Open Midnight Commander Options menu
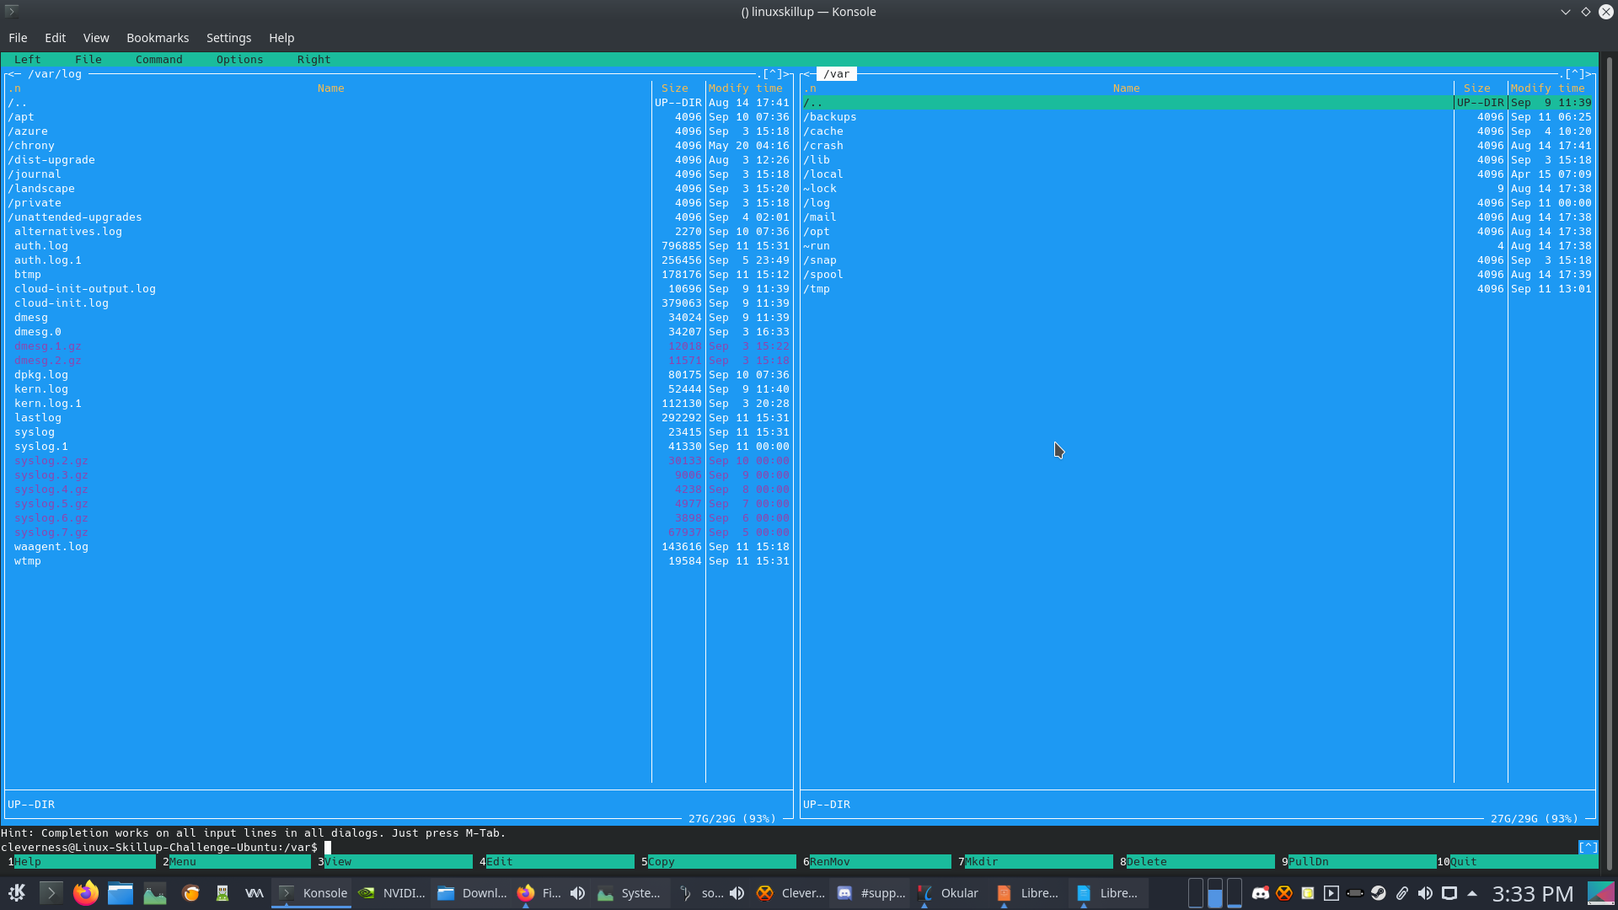 239,60
